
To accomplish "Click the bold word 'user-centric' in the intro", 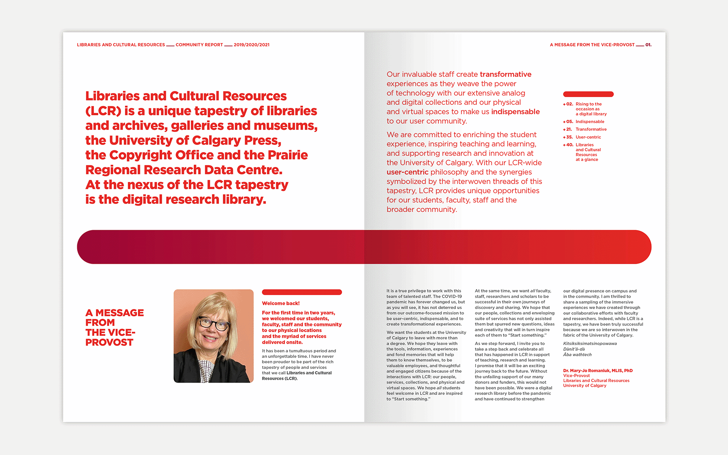I will coord(407,172).
